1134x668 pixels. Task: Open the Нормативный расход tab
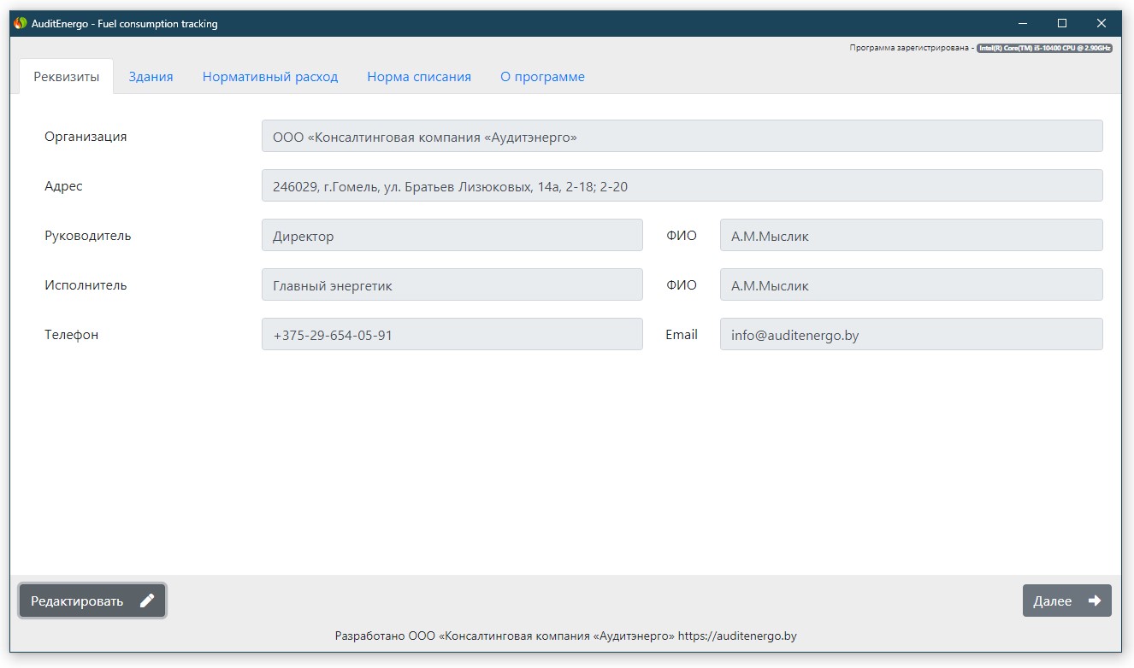tap(270, 77)
